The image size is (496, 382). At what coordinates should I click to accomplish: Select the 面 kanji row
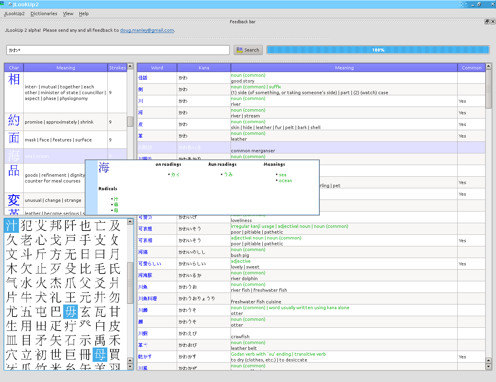(65, 140)
